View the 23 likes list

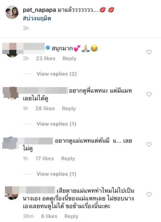pos(46,58)
